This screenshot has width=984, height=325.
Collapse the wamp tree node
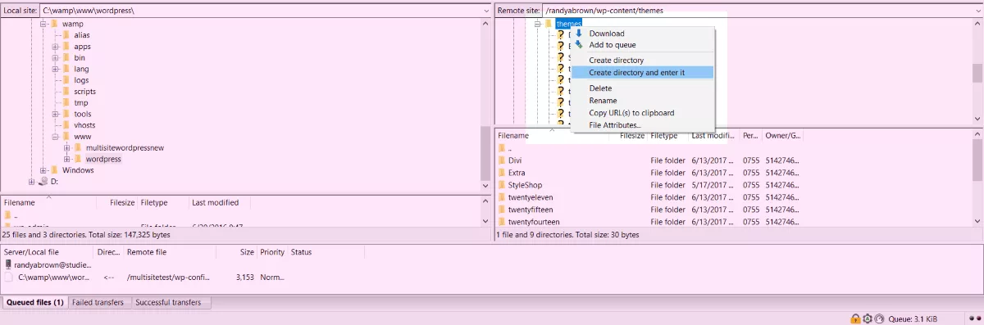click(43, 25)
